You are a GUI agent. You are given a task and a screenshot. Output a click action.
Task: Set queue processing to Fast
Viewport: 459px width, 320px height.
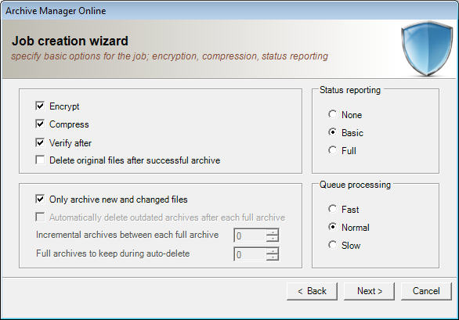332,209
